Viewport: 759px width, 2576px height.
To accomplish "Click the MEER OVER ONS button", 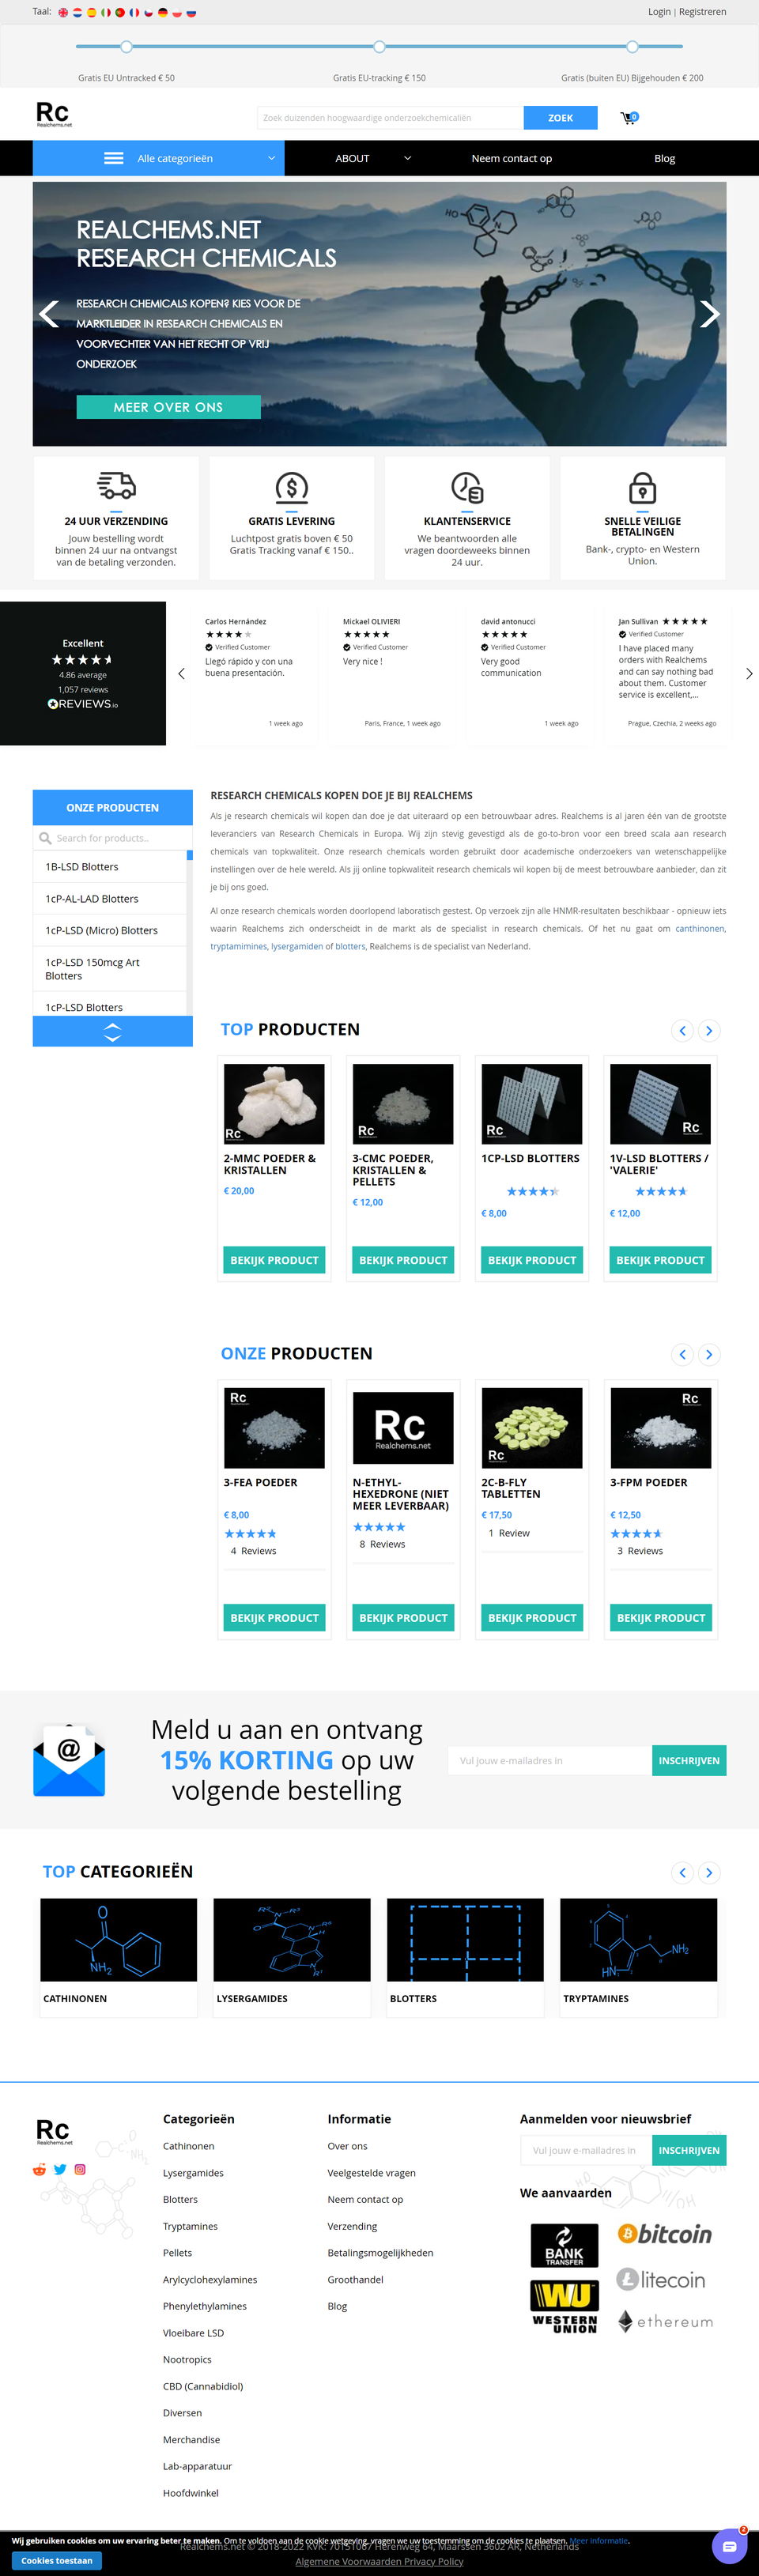I will [168, 407].
